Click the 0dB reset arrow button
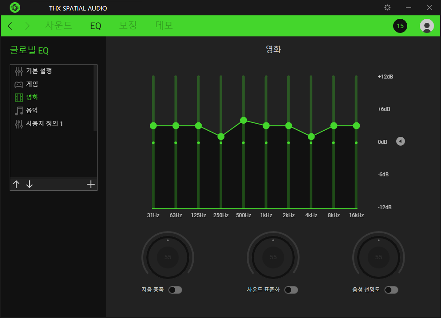 pyautogui.click(x=401, y=141)
